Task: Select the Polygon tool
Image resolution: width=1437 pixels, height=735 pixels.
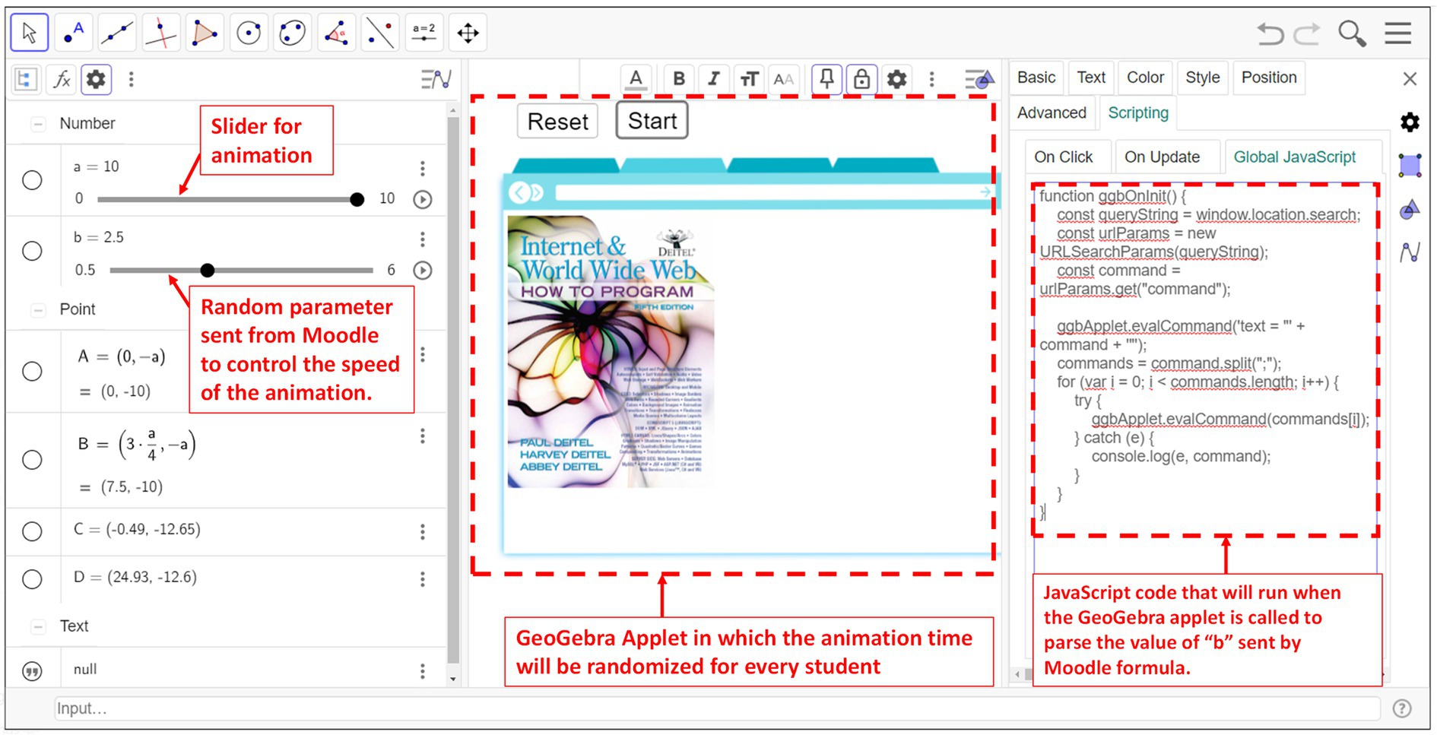Action: pos(205,33)
